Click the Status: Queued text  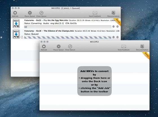[31, 34]
